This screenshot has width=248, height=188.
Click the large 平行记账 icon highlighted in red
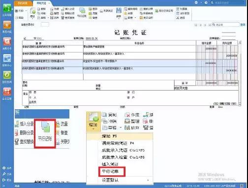point(45,134)
